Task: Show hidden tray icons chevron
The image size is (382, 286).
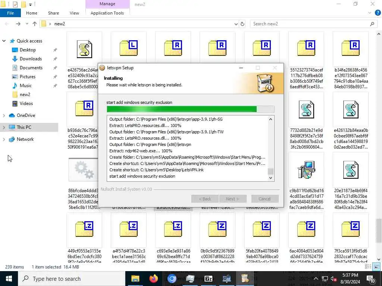Action: click(x=316, y=279)
